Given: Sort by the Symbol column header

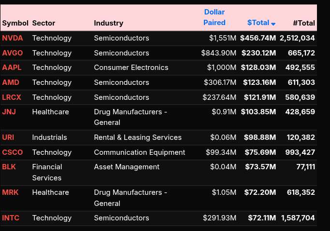Looking at the screenshot, I should [15, 23].
